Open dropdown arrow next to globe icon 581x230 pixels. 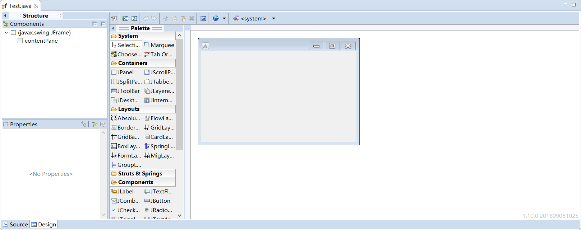[224, 18]
